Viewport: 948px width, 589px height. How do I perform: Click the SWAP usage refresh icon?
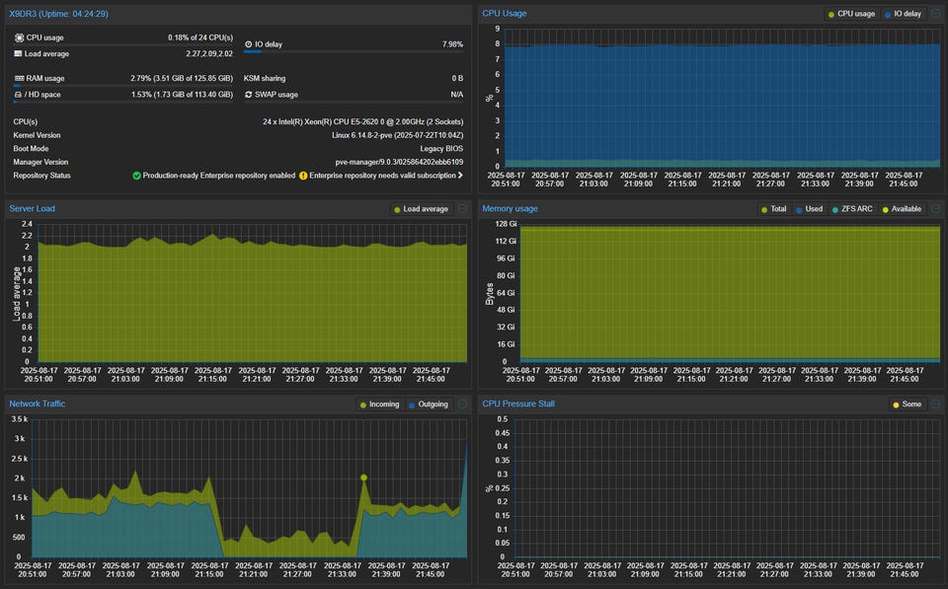pyautogui.click(x=248, y=95)
